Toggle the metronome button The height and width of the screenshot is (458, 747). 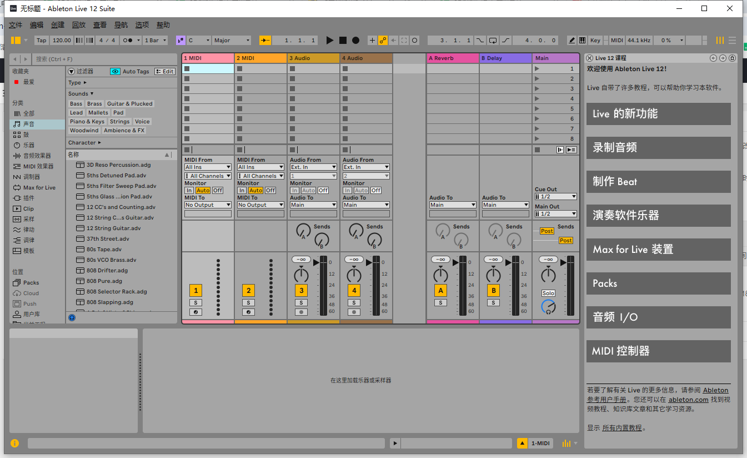click(x=131, y=41)
